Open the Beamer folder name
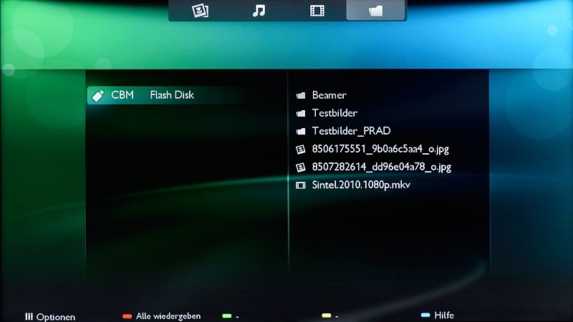Viewport: 573px width, 322px height. (x=329, y=95)
